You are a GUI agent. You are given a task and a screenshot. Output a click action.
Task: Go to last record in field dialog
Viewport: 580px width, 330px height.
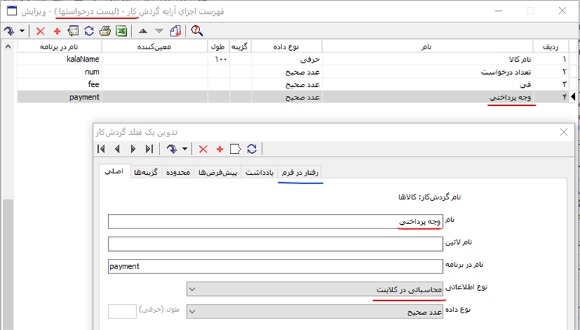(x=149, y=149)
